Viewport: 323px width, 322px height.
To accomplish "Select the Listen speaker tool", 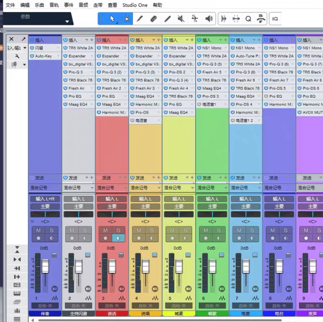I will point(209,19).
